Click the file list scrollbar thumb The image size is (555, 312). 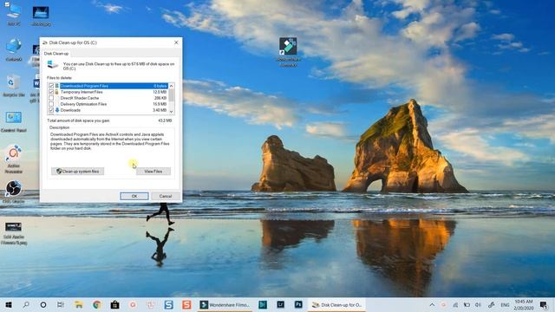pos(172,94)
